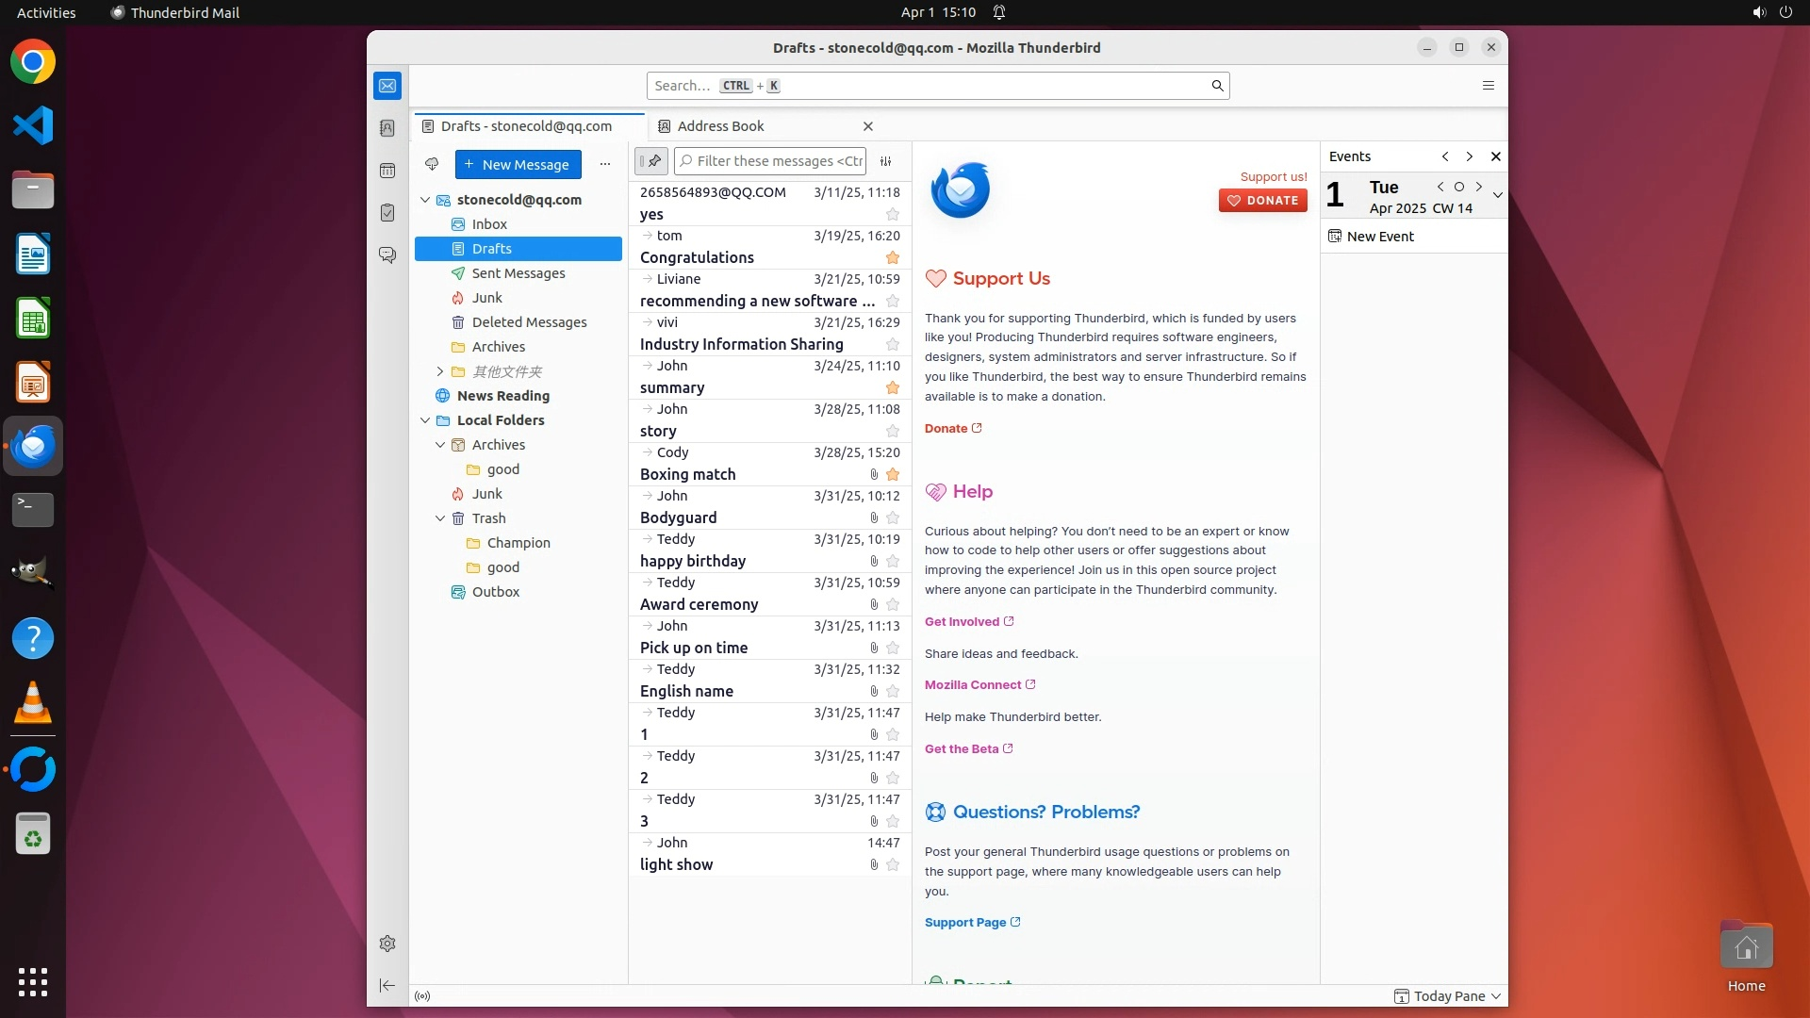The width and height of the screenshot is (1810, 1018).
Task: Select the Sent Messages folder
Action: 518,273
